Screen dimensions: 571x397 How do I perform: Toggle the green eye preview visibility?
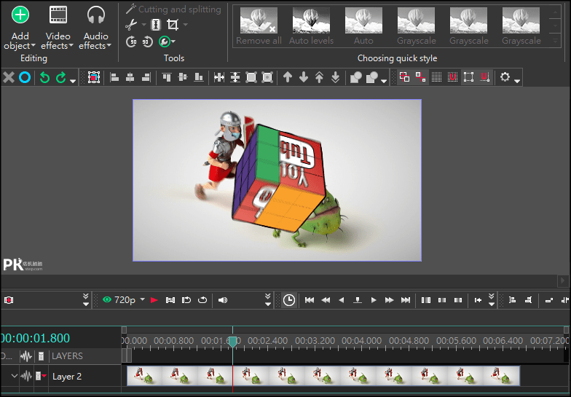click(x=106, y=300)
